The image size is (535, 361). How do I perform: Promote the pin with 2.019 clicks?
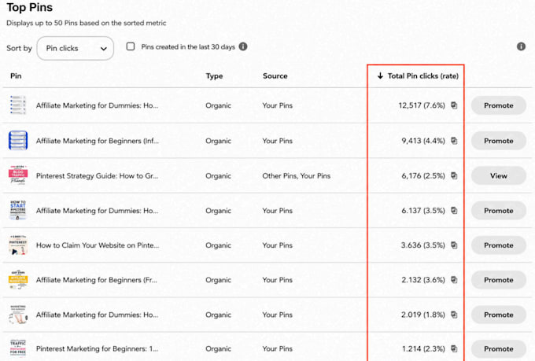click(499, 315)
